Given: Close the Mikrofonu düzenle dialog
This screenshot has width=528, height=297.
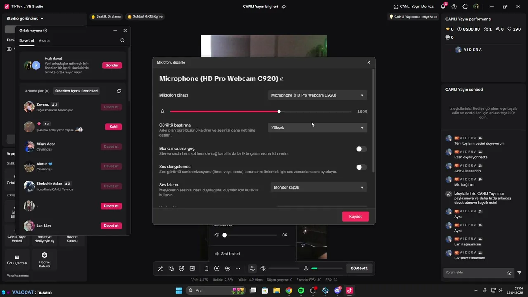Looking at the screenshot, I should 369,62.
